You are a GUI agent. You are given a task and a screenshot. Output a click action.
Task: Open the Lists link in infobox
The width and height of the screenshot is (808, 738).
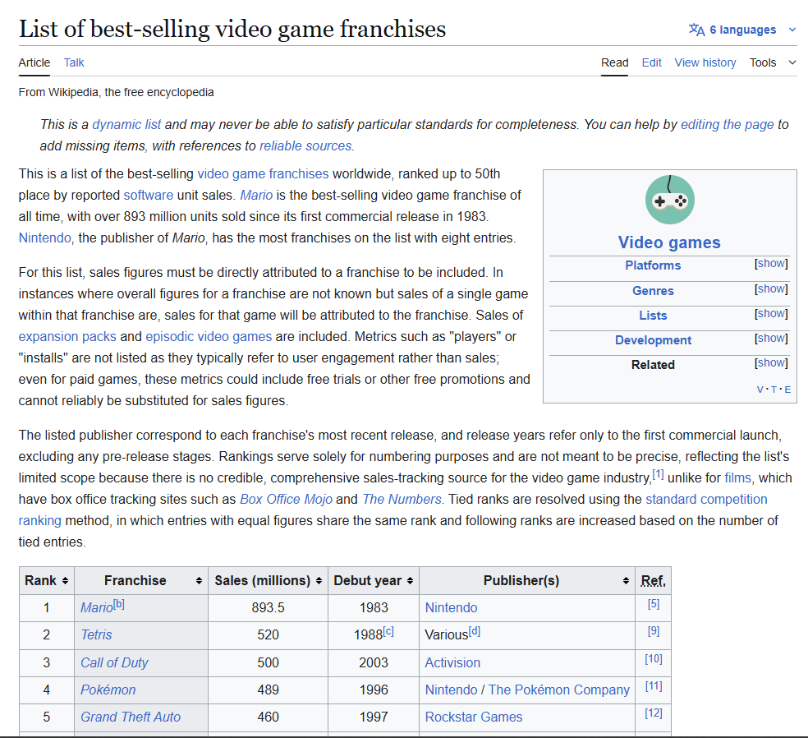pos(653,316)
